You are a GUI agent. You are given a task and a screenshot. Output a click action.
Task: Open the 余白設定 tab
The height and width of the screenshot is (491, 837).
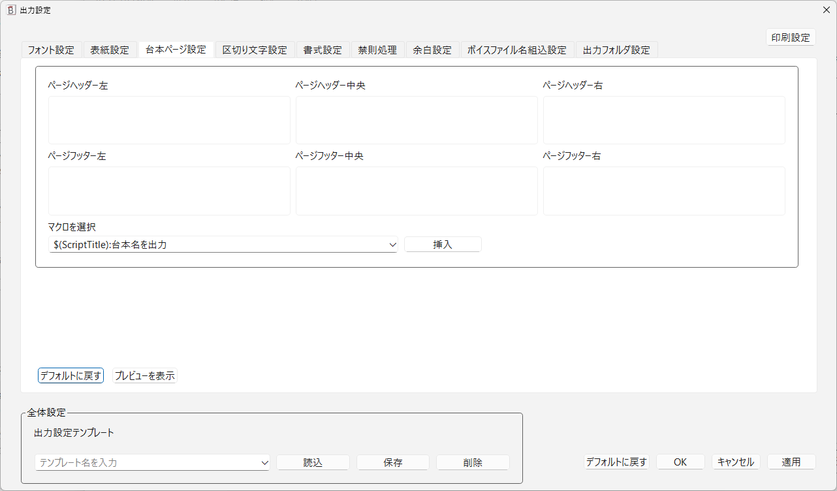(432, 49)
